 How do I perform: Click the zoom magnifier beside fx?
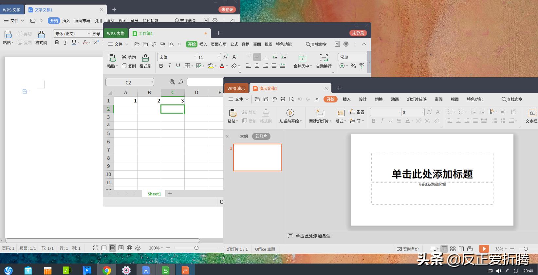pos(172,82)
